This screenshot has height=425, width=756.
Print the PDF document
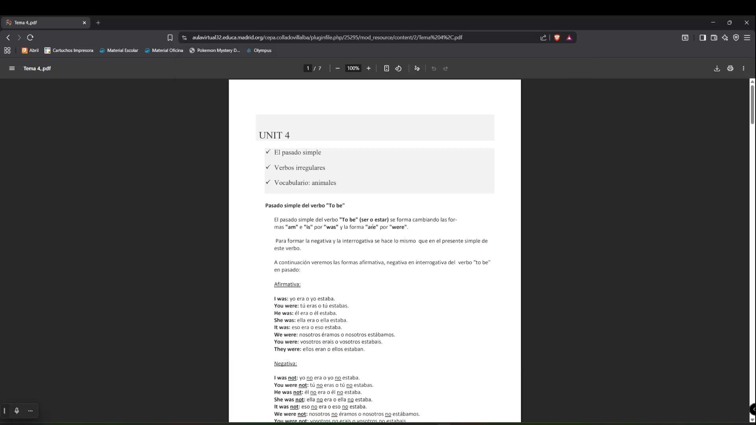730,68
